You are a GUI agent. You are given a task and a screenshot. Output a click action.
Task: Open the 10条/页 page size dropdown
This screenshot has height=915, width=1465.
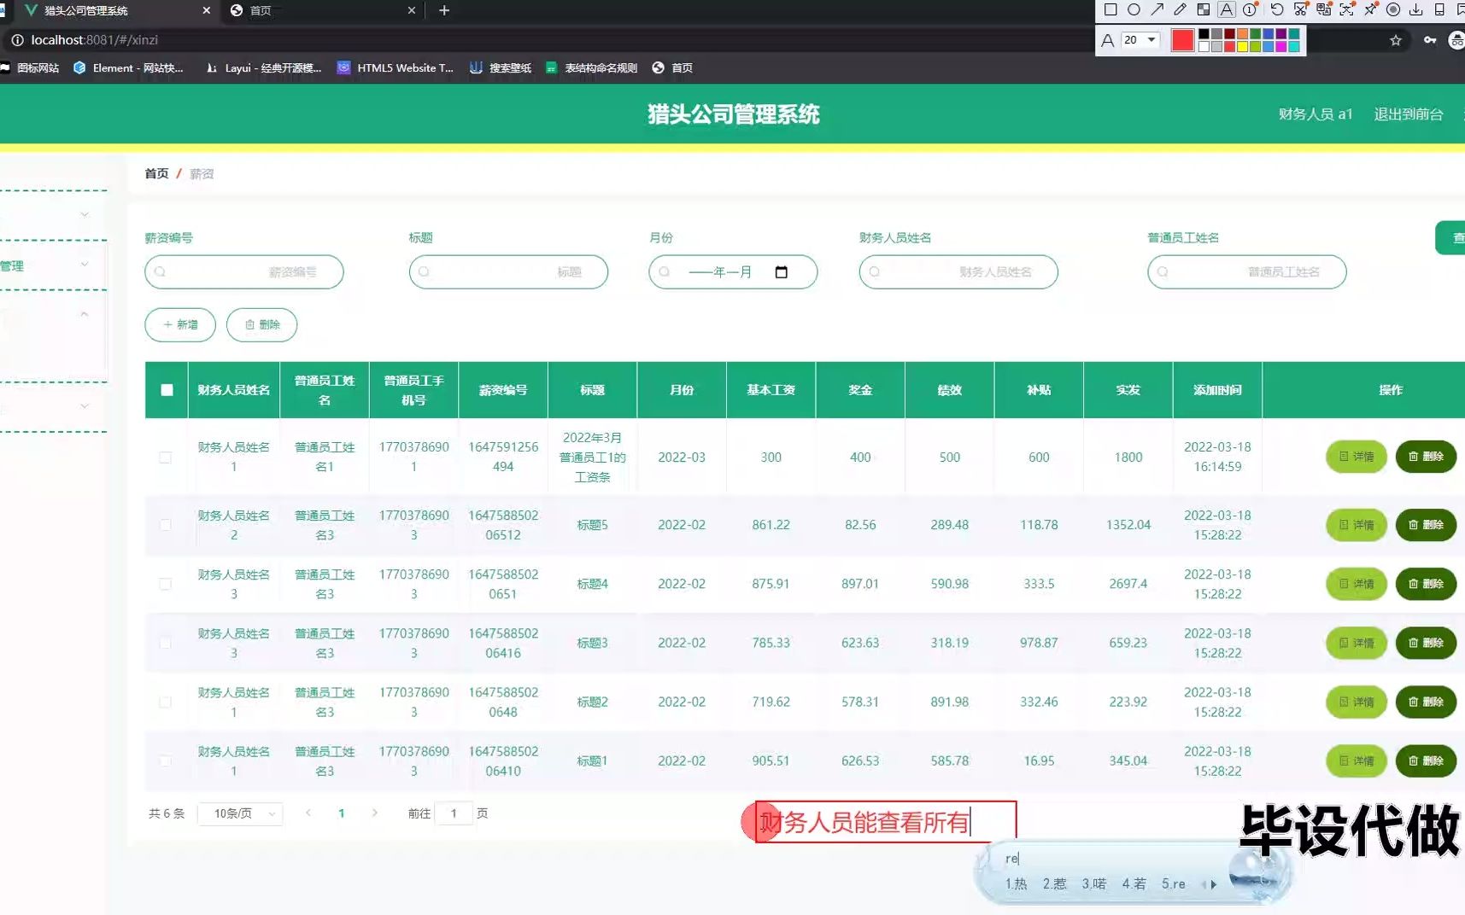(x=240, y=813)
